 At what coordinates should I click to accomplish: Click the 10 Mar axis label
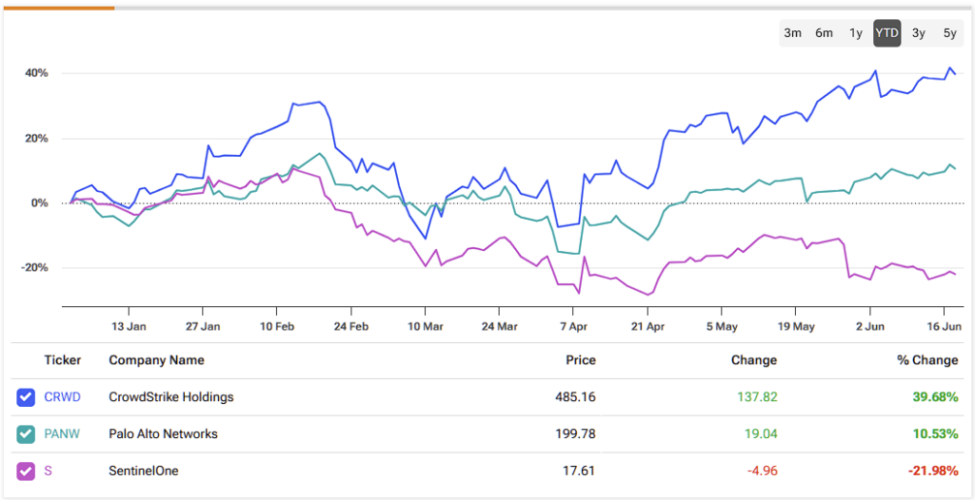(425, 327)
